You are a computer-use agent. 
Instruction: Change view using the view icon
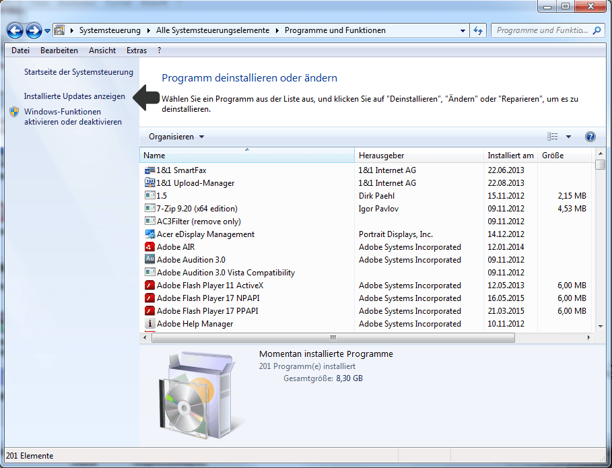[552, 137]
